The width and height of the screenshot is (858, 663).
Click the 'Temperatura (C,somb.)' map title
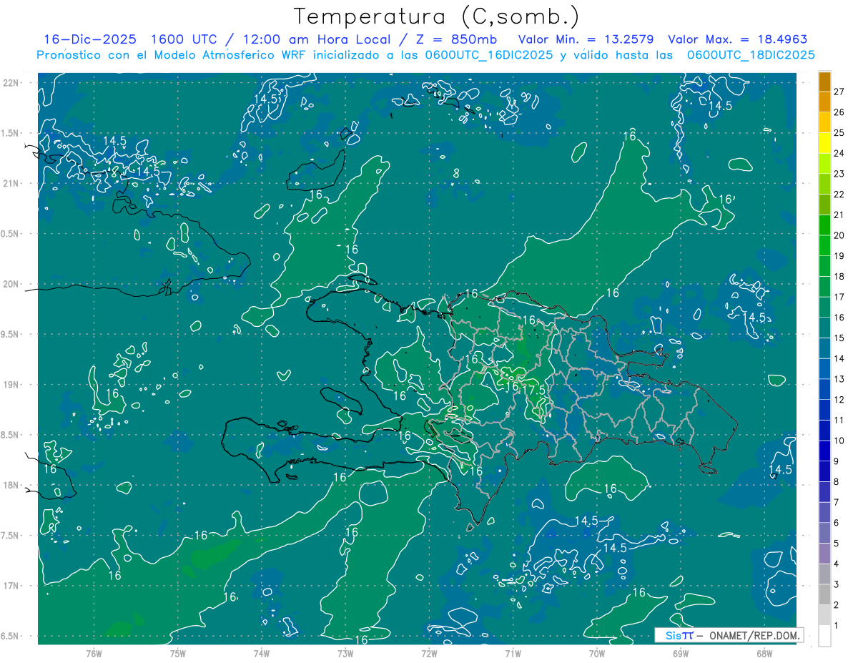[x=437, y=16]
